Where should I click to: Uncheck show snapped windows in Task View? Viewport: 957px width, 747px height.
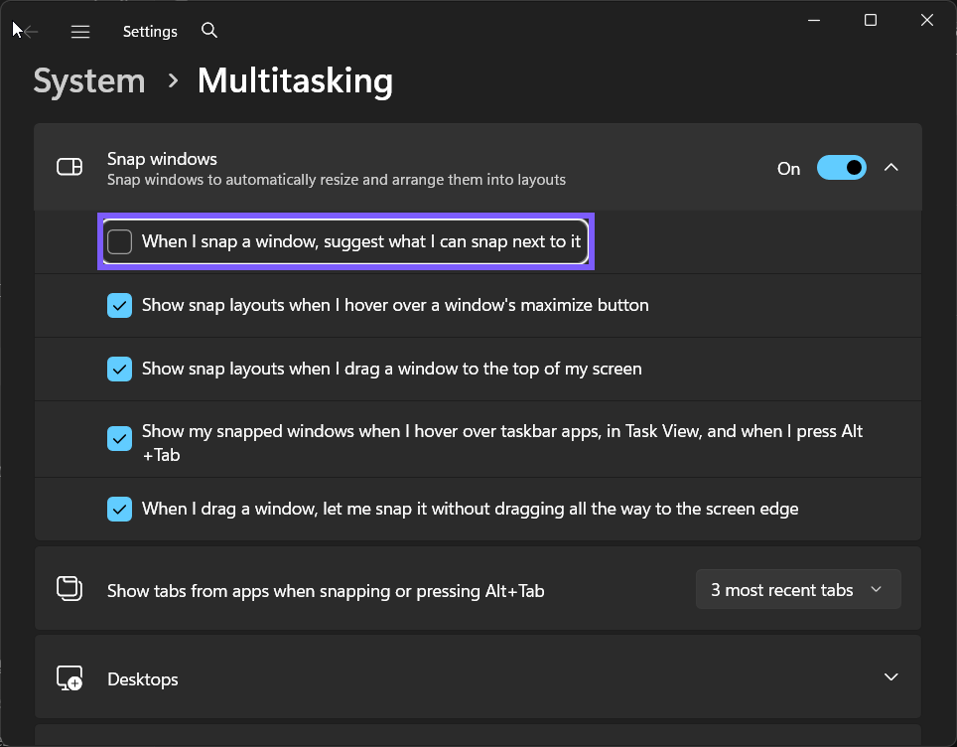pyautogui.click(x=119, y=438)
